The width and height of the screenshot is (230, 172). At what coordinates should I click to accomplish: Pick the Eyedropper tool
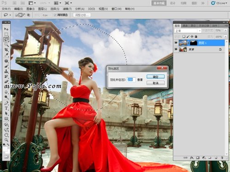pyautogui.click(x=6, y=55)
